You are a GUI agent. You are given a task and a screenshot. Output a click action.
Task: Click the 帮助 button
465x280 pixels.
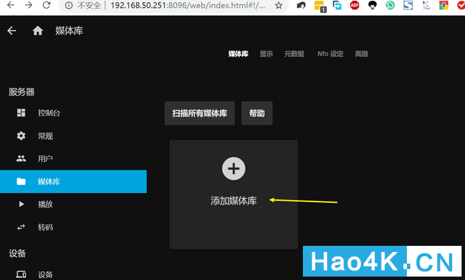(x=257, y=113)
